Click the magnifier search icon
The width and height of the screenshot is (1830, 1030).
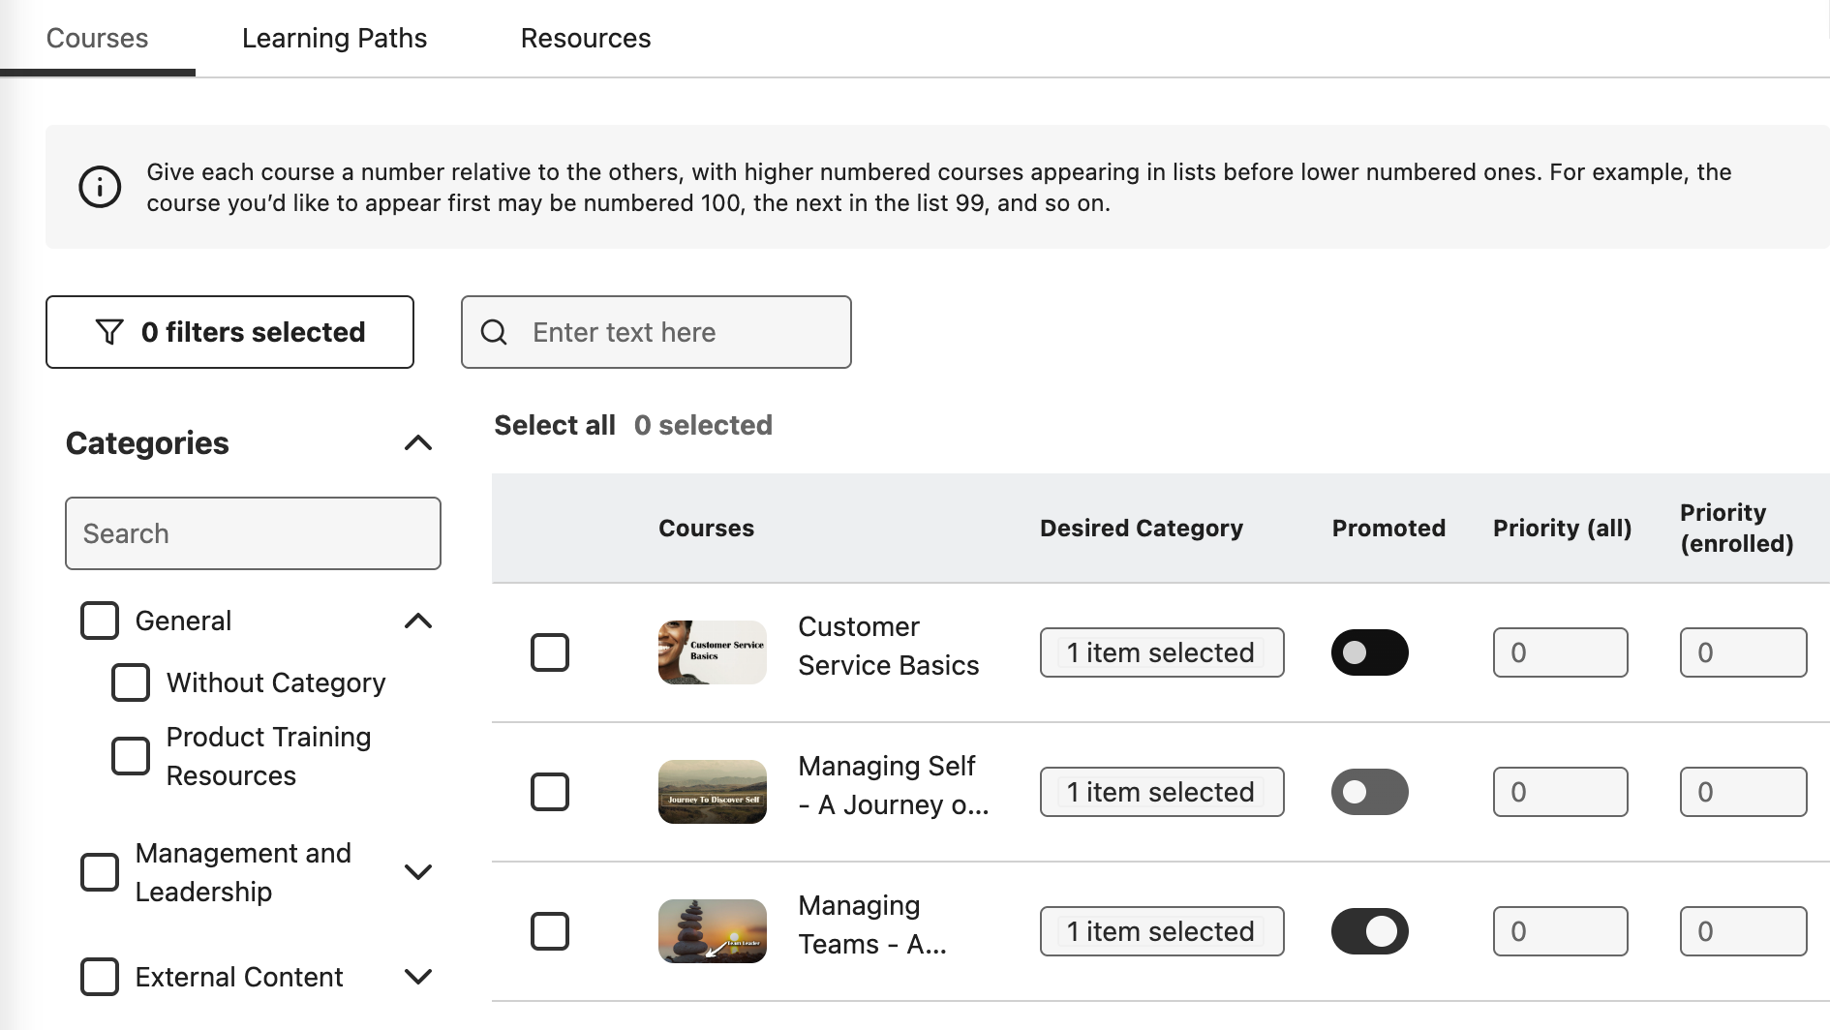tap(494, 332)
